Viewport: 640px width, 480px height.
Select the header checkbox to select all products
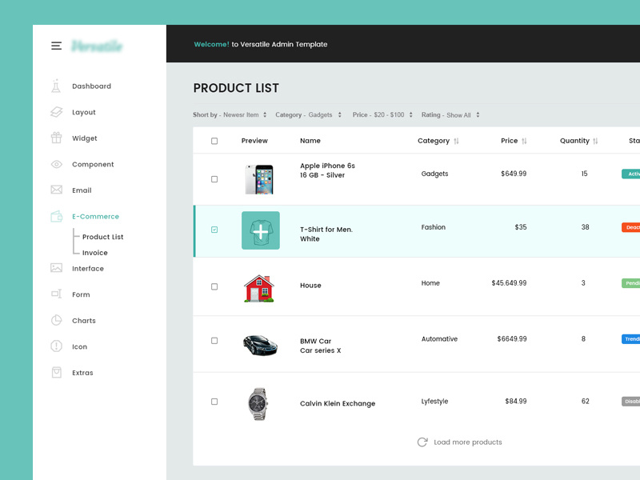tap(214, 140)
